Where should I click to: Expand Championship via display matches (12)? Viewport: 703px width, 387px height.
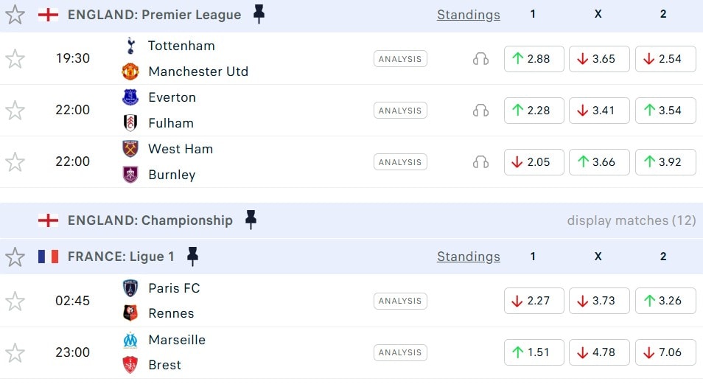pyautogui.click(x=631, y=220)
